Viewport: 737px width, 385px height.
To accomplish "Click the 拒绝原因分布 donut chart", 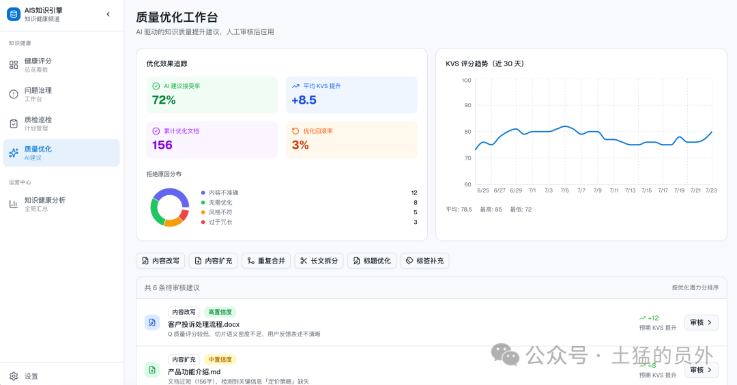I will pyautogui.click(x=170, y=208).
